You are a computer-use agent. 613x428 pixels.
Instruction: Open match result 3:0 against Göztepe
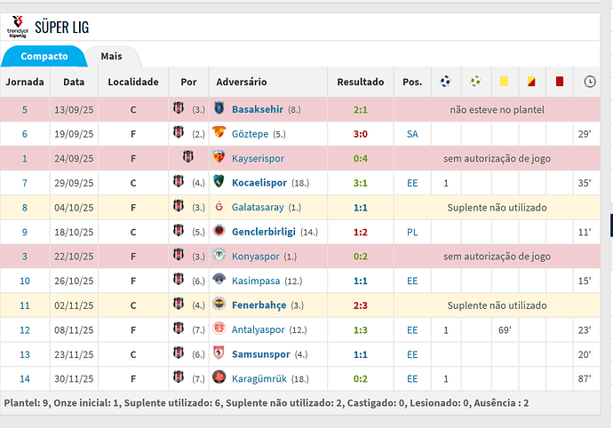click(361, 134)
